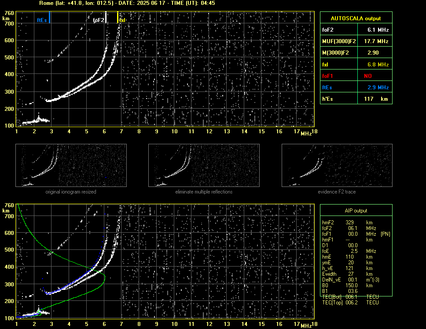Click the 'AUTOSCALA output' table header

click(356, 18)
